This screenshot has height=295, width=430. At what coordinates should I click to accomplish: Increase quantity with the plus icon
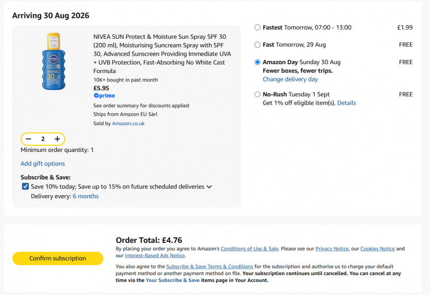point(57,139)
